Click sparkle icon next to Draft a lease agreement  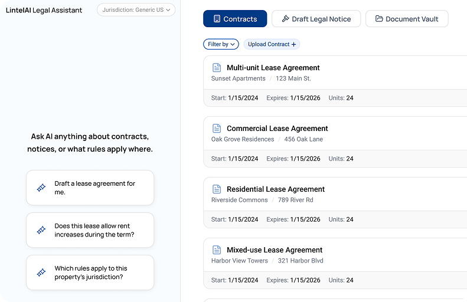[x=41, y=188]
